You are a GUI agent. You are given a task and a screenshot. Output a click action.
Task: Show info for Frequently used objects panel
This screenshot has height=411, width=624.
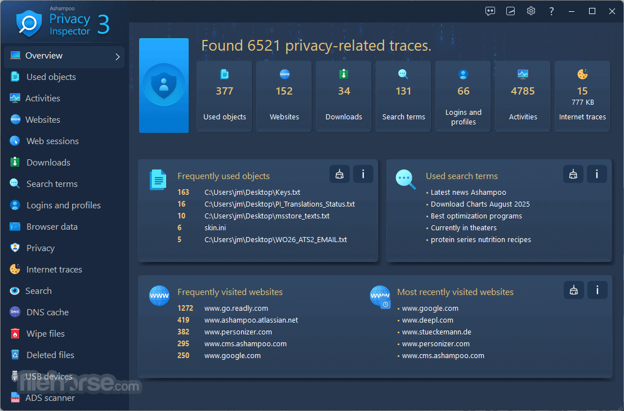click(x=363, y=175)
